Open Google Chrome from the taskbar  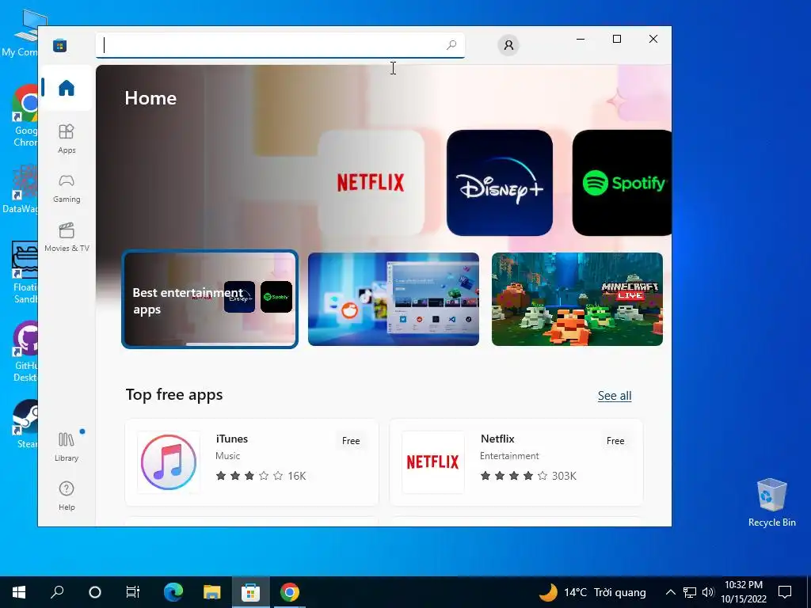point(290,592)
